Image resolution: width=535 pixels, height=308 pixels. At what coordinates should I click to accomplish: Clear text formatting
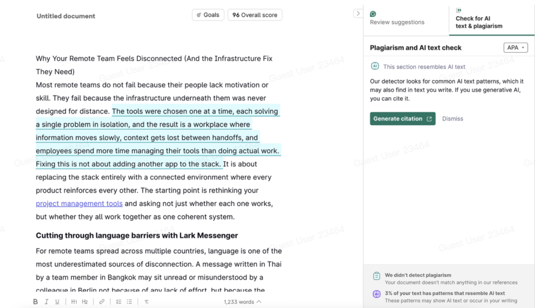(146, 302)
